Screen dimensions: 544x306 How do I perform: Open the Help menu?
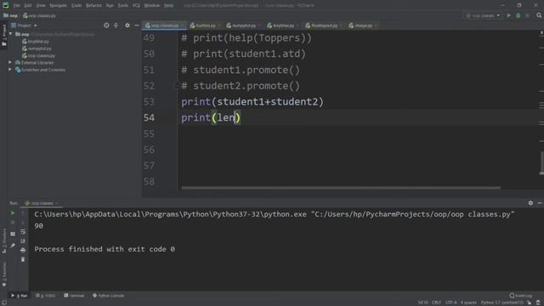coord(169,6)
